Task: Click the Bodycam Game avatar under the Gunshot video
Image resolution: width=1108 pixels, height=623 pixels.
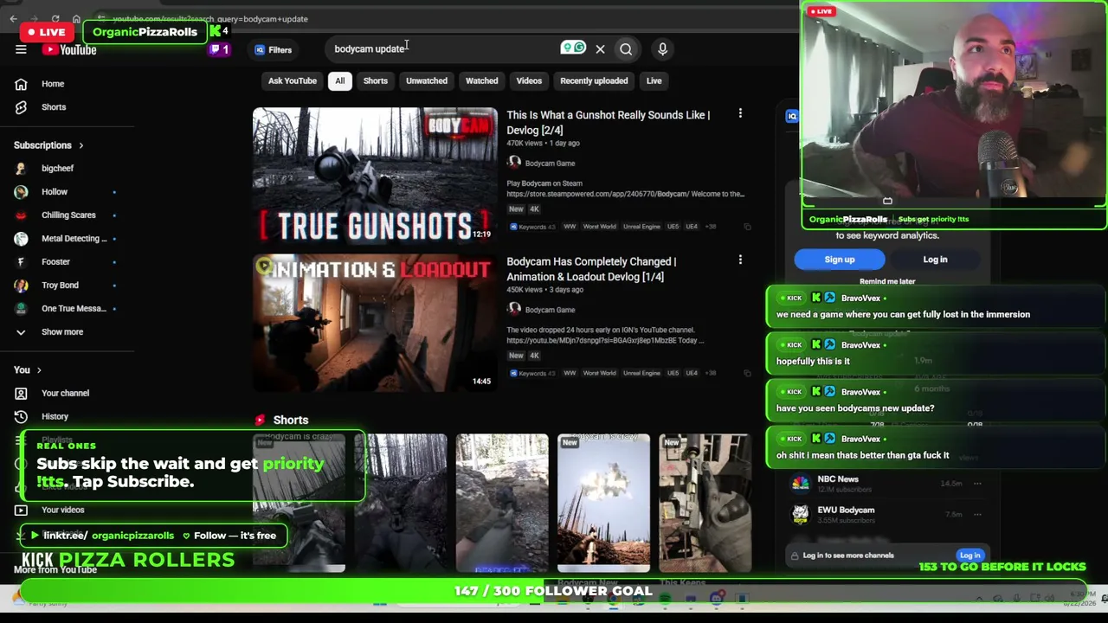Action: point(514,163)
